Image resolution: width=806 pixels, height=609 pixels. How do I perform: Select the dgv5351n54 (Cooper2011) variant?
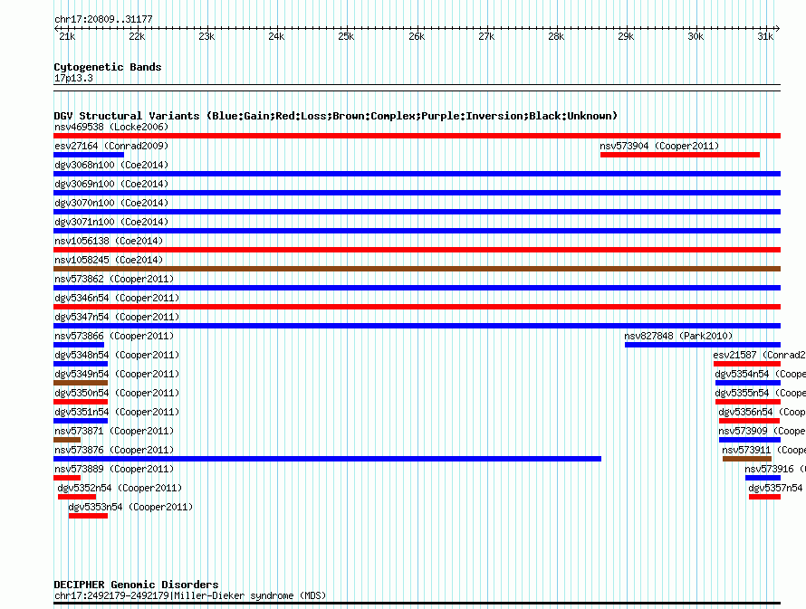(x=81, y=421)
